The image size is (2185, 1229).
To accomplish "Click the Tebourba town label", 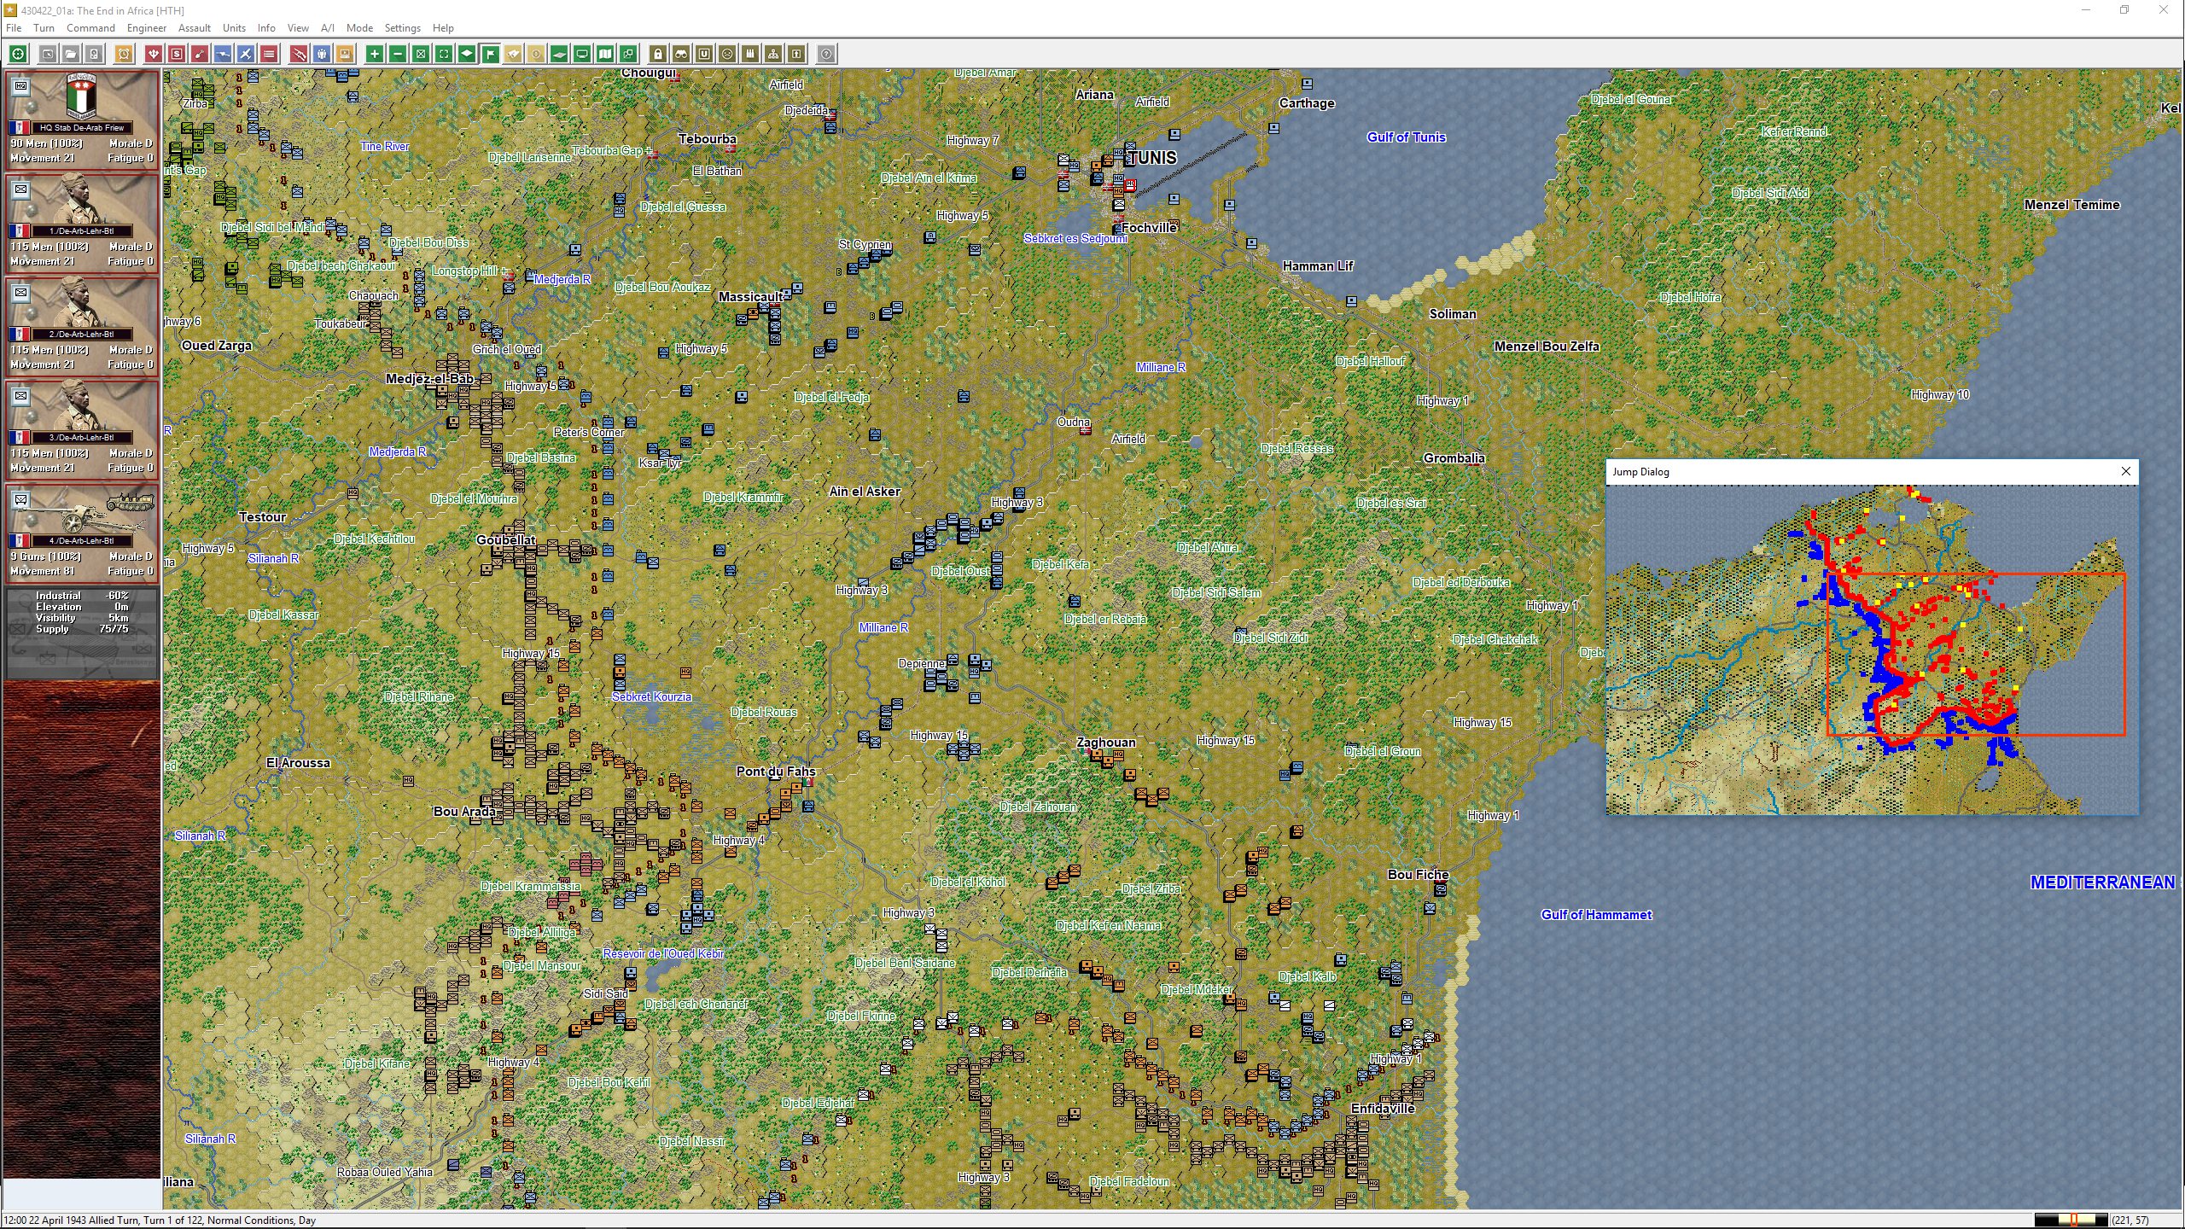I will [x=707, y=139].
